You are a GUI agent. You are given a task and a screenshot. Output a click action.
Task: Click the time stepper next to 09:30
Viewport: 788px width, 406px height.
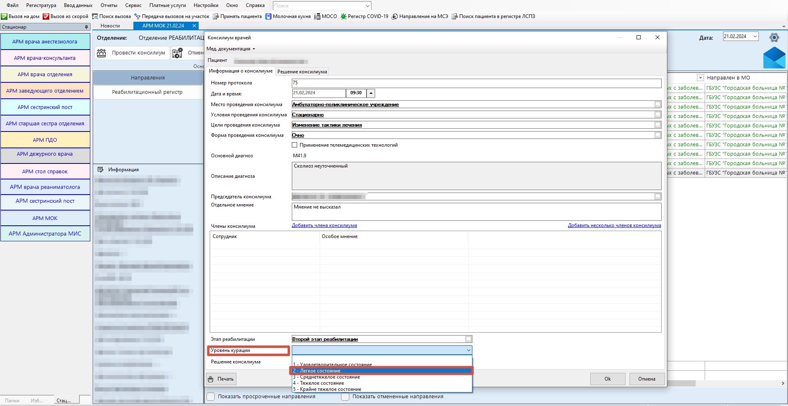point(371,93)
